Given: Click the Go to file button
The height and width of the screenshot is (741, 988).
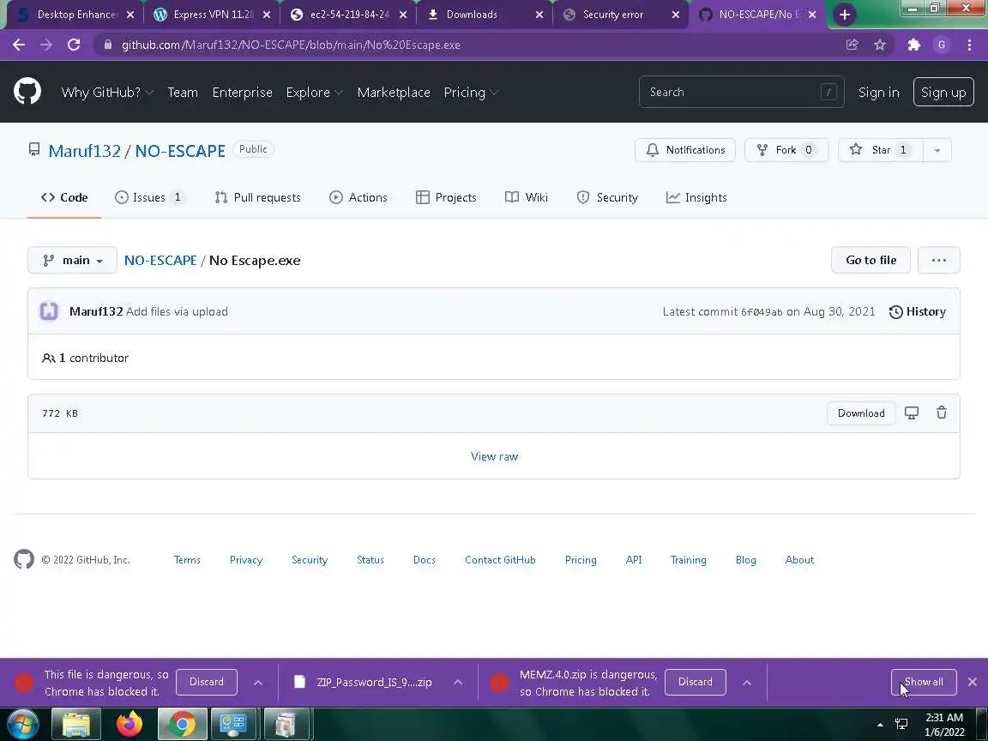Looking at the screenshot, I should [871, 260].
